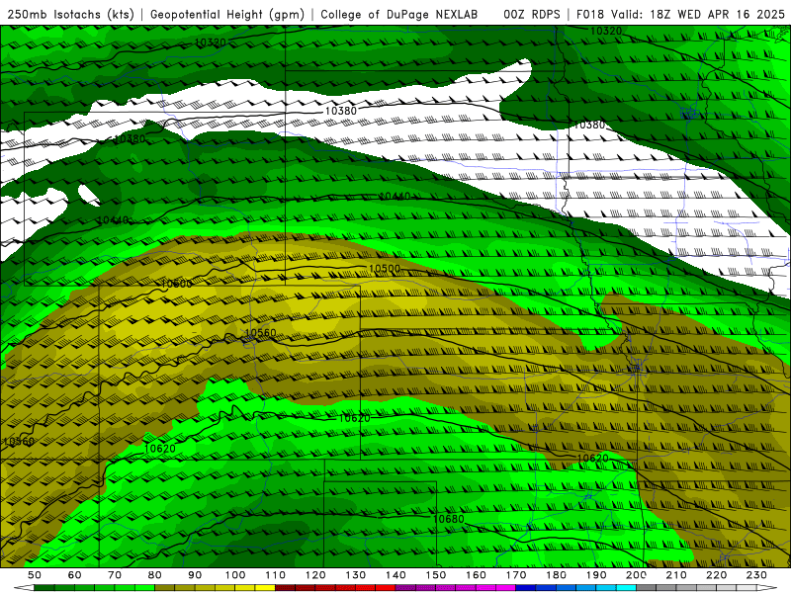Click the left arrow end of color bar
Screen dimensions: 791x593
[x=24, y=588]
